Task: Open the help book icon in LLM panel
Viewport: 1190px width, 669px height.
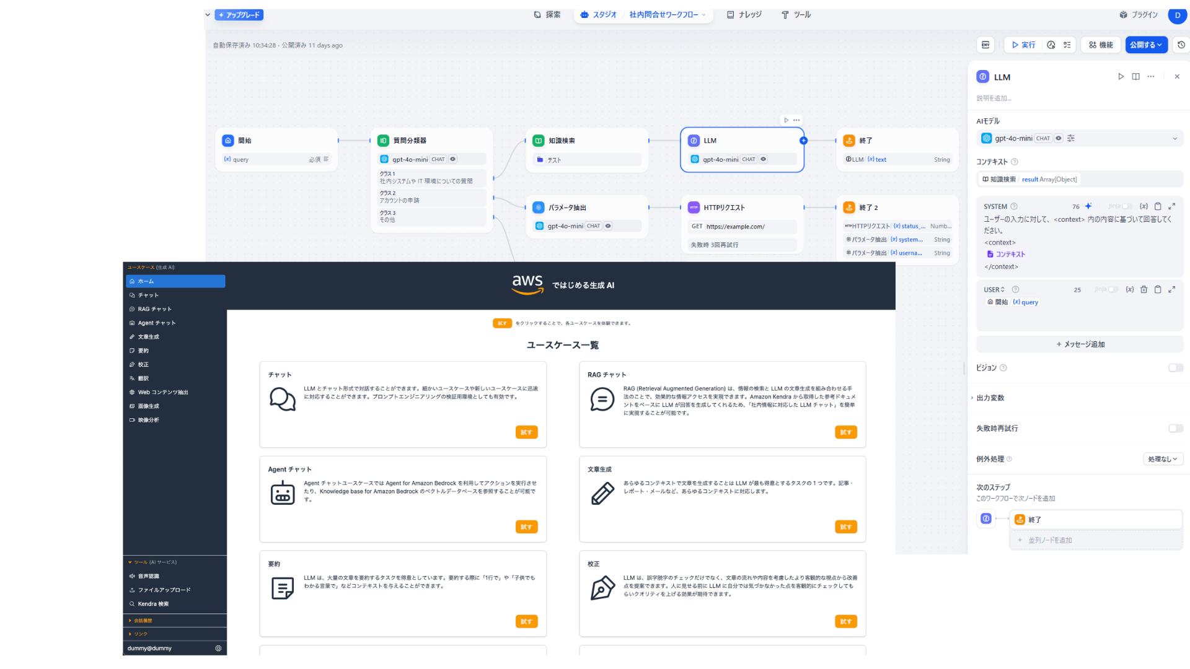Action: click(1135, 77)
